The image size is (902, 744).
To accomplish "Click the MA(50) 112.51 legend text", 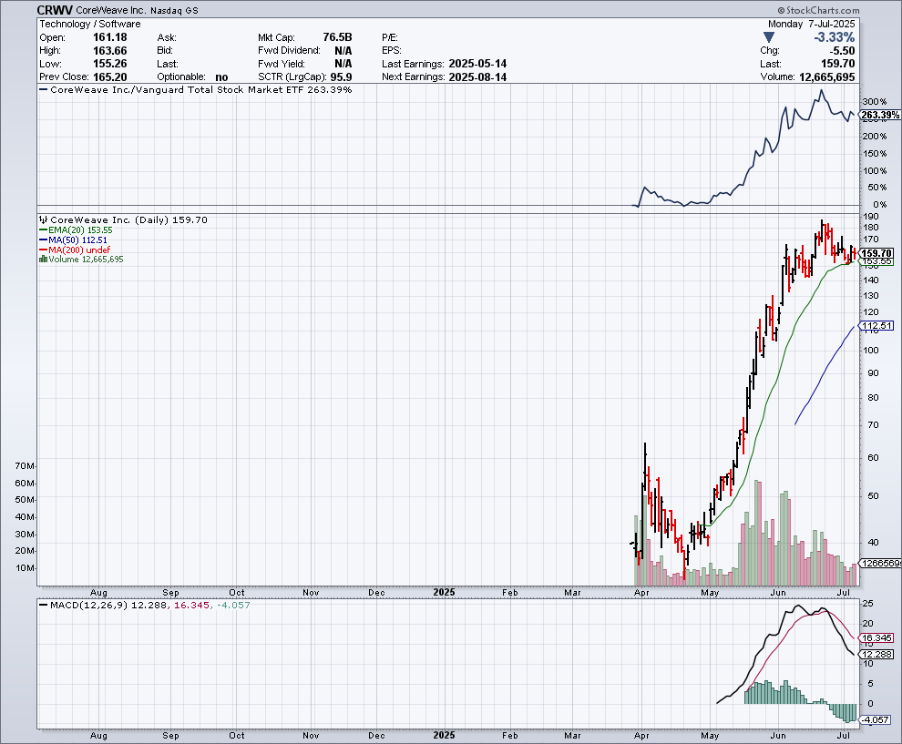I will tap(77, 240).
